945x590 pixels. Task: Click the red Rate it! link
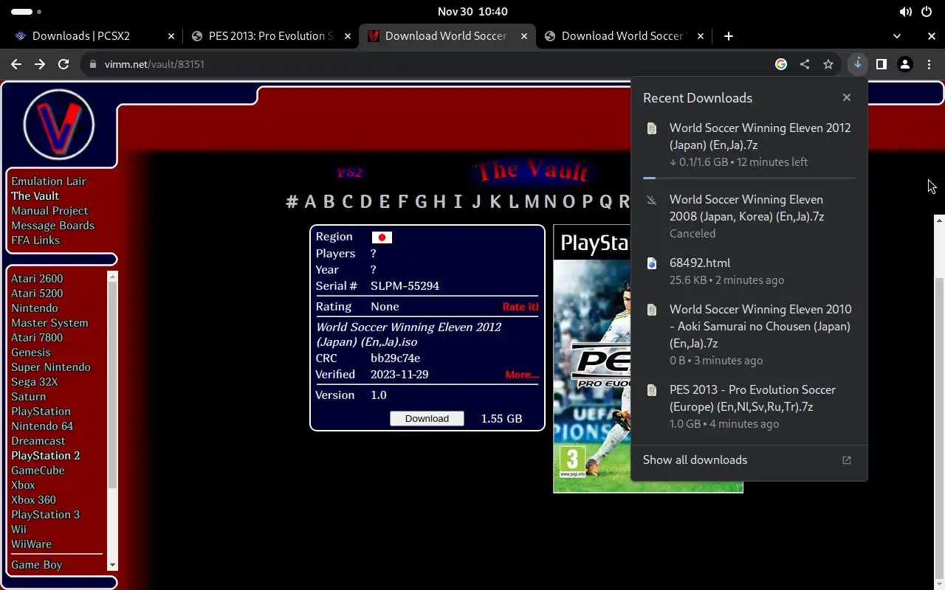pos(520,307)
